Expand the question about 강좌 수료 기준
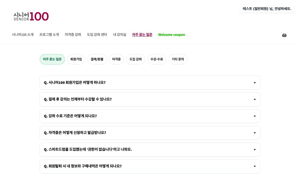 click(150, 116)
